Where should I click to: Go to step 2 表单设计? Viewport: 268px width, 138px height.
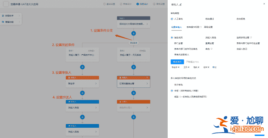point(126,4)
